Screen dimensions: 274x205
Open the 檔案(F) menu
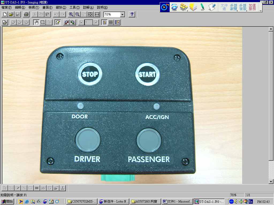(x=6, y=7)
